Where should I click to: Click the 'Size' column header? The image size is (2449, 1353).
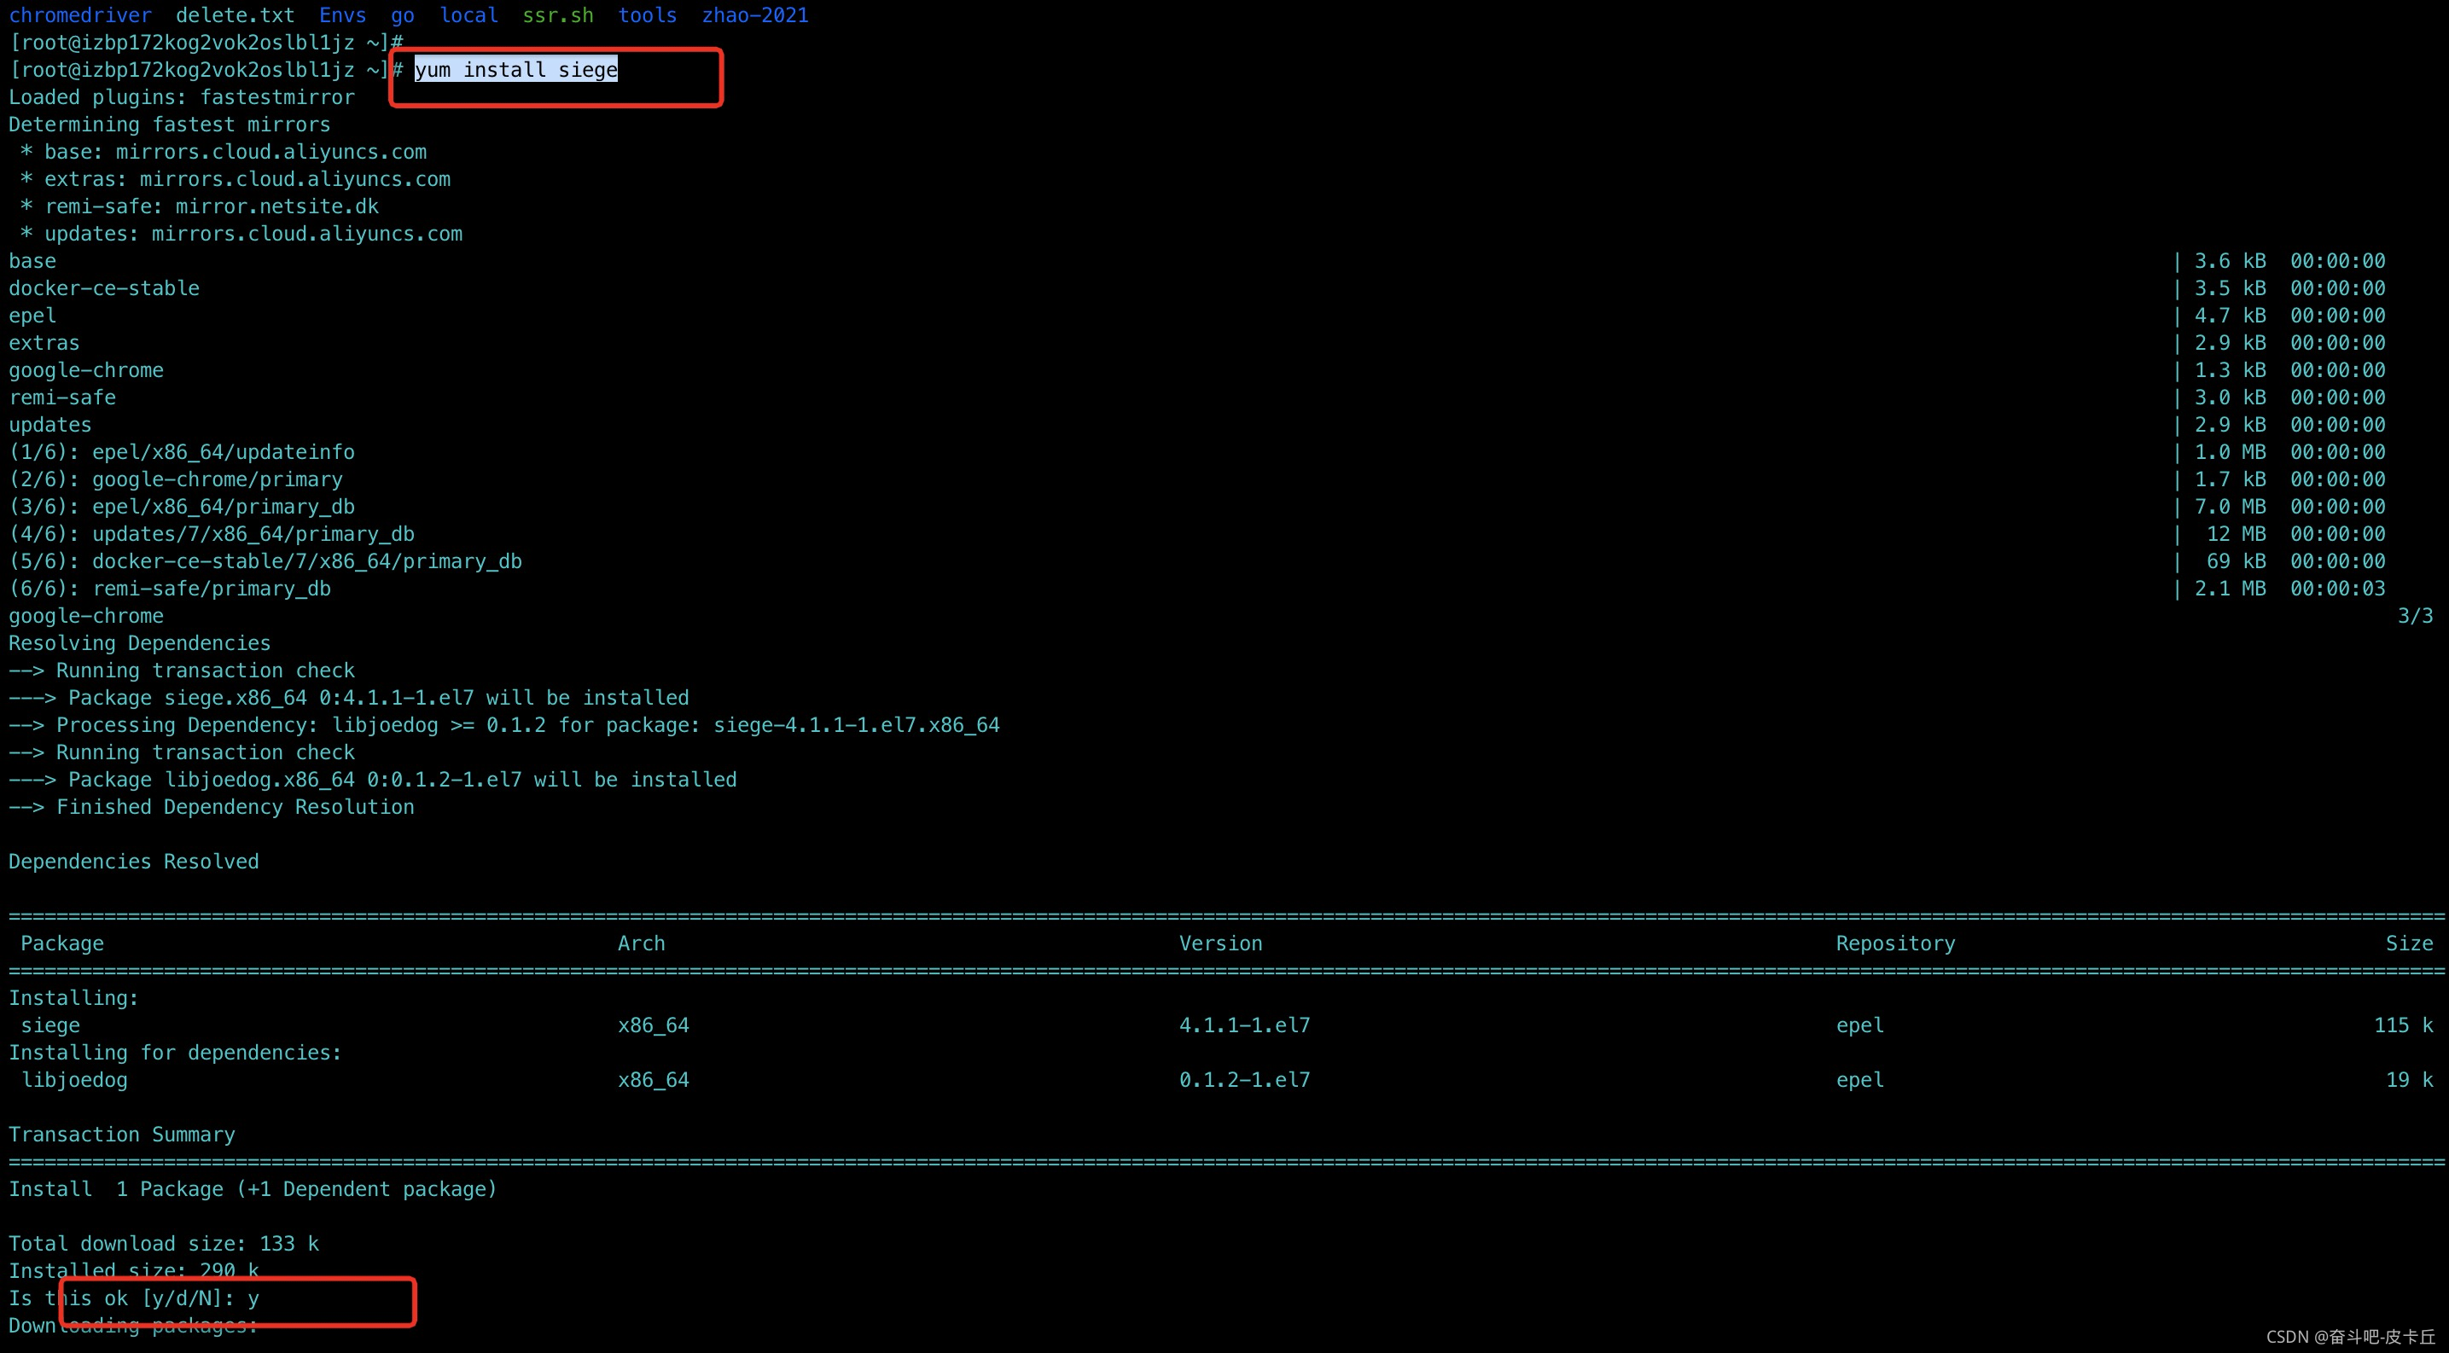[x=2408, y=944]
